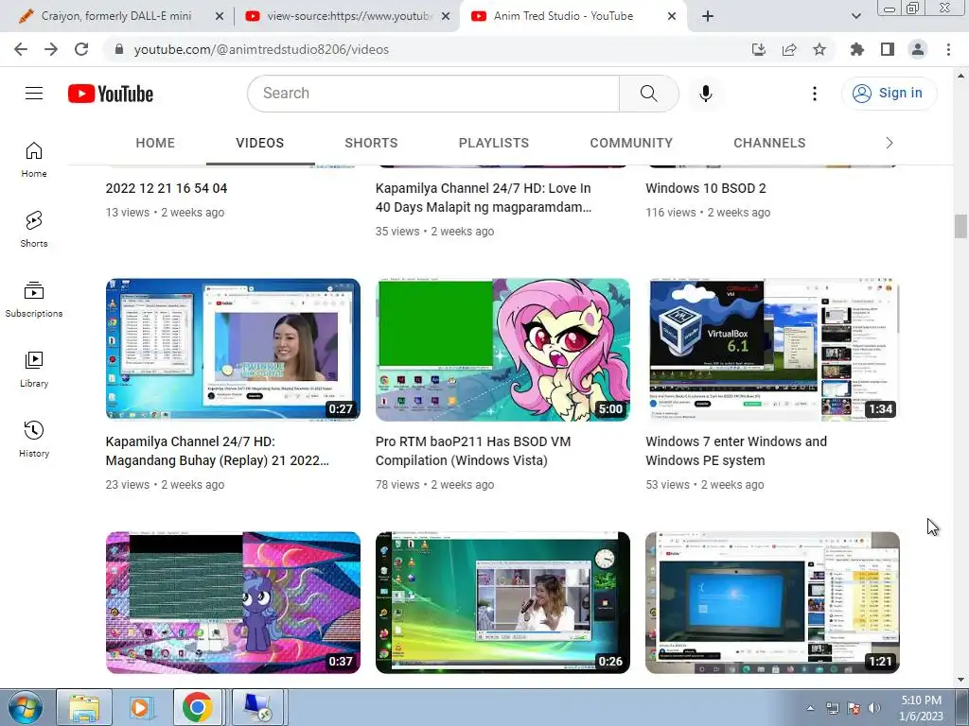The height and width of the screenshot is (726, 969).
Task: Open the tab search dropdown arrow
Action: tap(855, 17)
